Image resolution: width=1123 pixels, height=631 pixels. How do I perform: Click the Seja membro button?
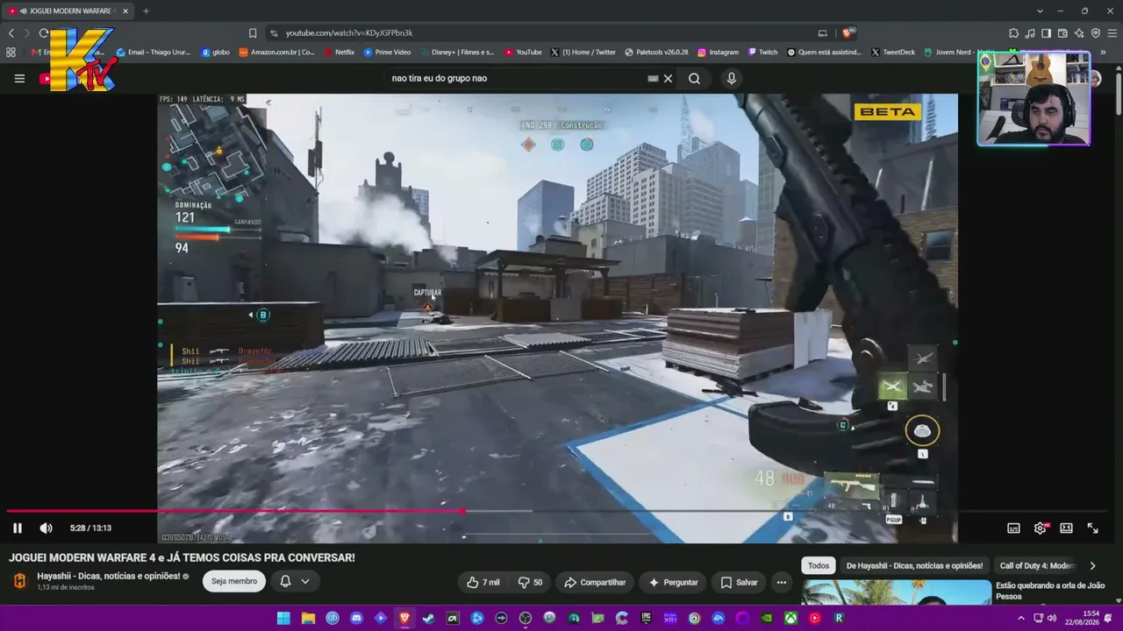point(234,581)
